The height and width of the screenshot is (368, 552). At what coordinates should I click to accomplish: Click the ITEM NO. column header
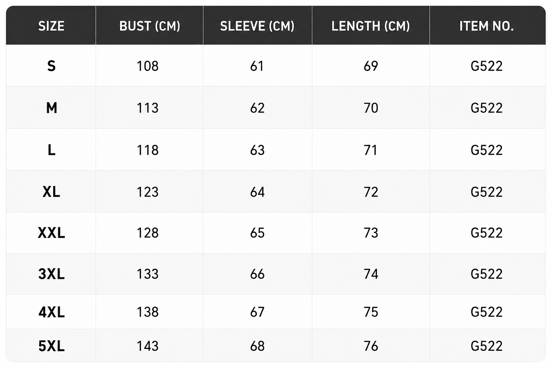click(487, 26)
